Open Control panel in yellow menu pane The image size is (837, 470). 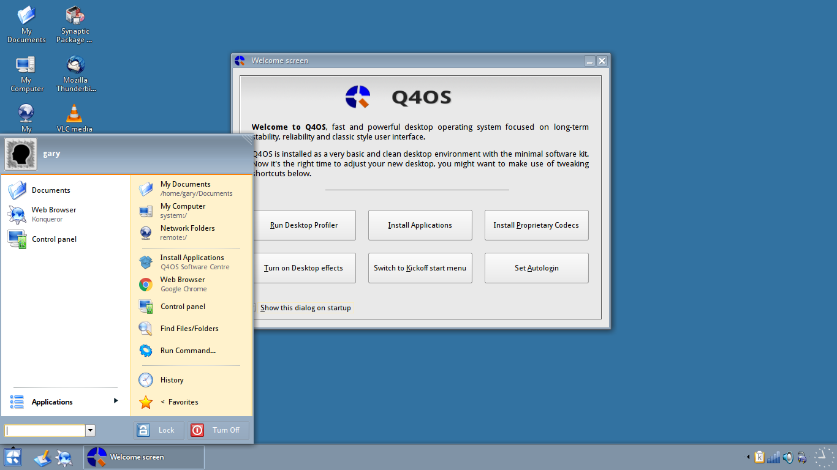[x=191, y=307]
